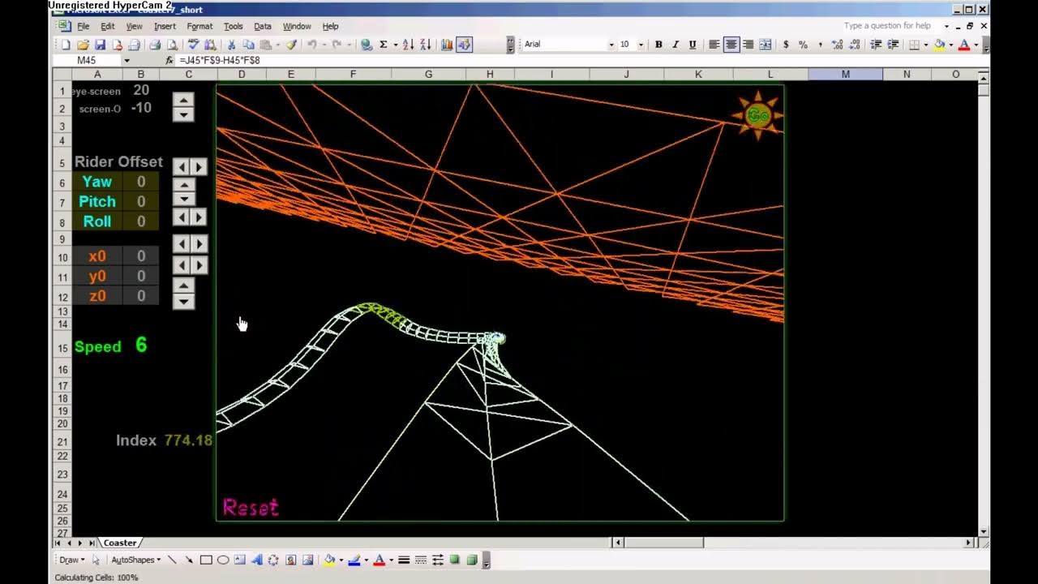Toggle Underline formatting
This screenshot has width=1038, height=584.
point(693,45)
